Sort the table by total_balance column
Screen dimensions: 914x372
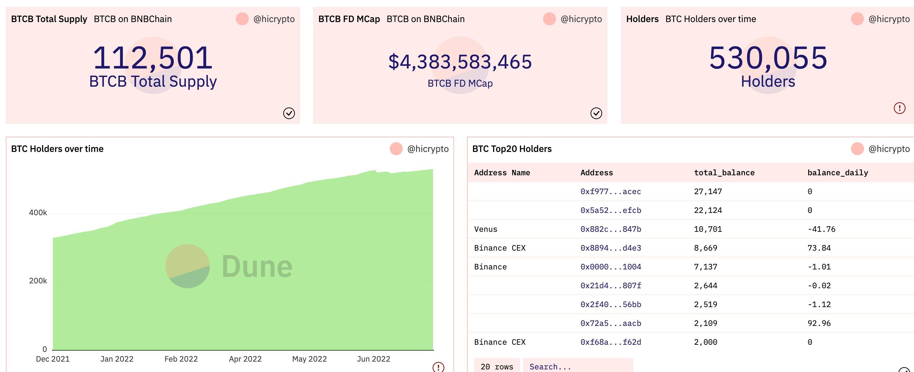(725, 173)
